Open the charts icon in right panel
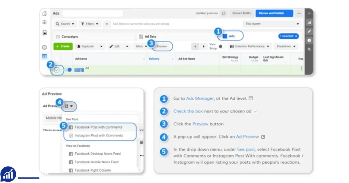The width and height of the screenshot is (349, 183). click(x=309, y=22)
